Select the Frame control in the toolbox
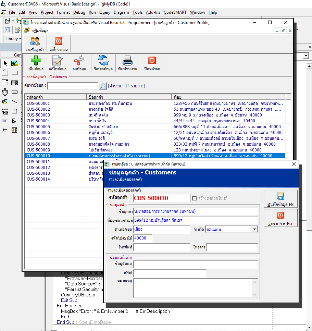This screenshot has height=331, width=312. [5, 73]
